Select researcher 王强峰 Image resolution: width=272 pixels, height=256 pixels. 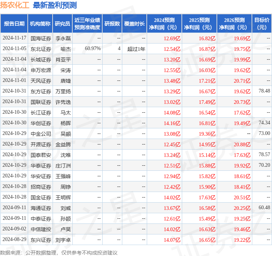[x=63, y=176]
